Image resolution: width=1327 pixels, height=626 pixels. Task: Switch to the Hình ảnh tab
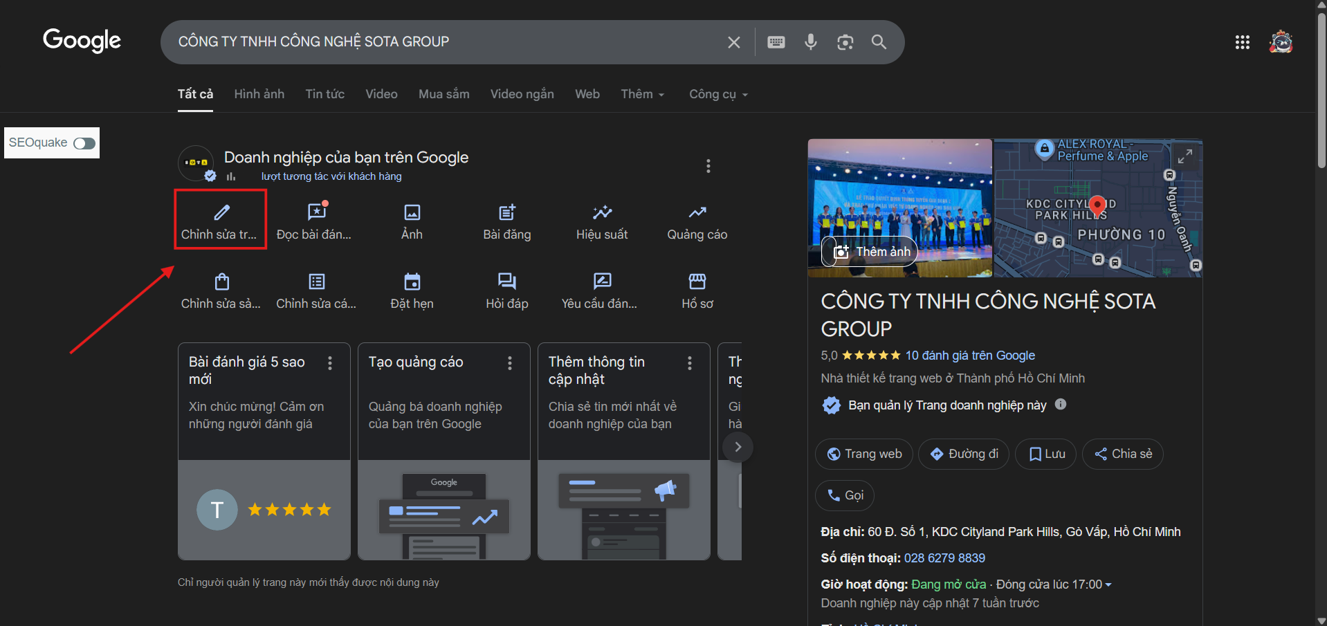[x=259, y=94]
